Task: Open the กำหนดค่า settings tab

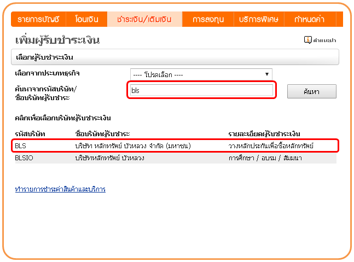Action: pos(310,19)
